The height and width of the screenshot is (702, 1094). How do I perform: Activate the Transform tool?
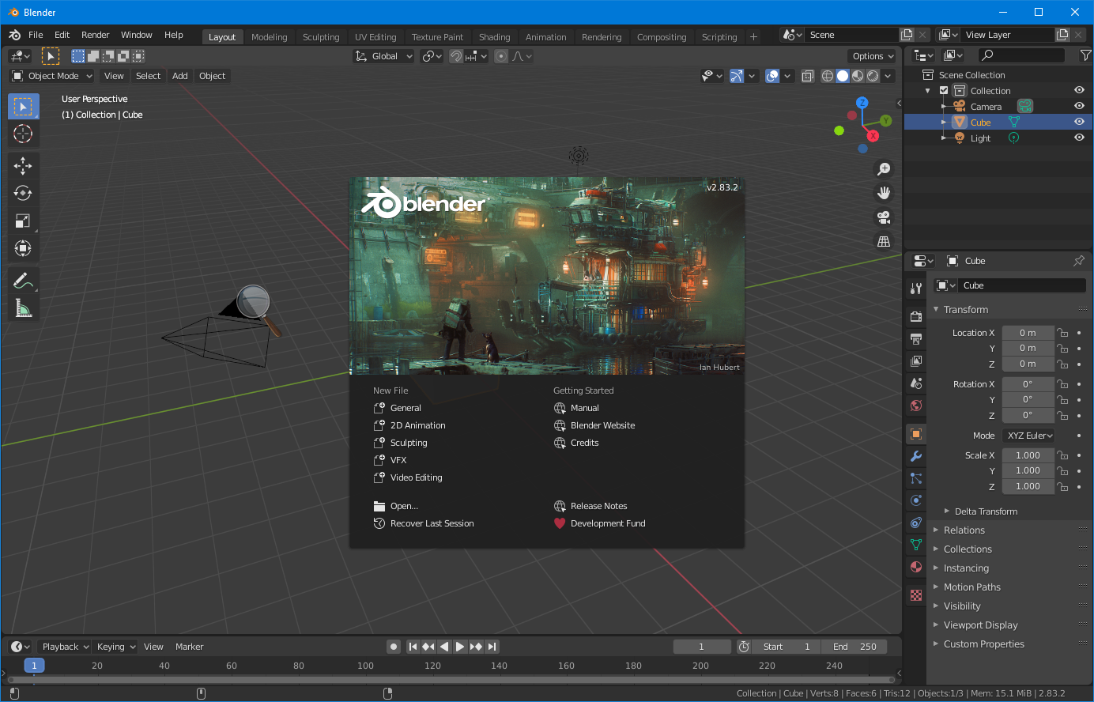coord(23,248)
